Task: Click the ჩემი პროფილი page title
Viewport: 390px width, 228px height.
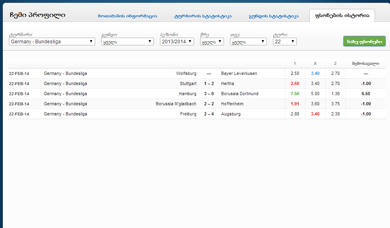Action: (37, 15)
